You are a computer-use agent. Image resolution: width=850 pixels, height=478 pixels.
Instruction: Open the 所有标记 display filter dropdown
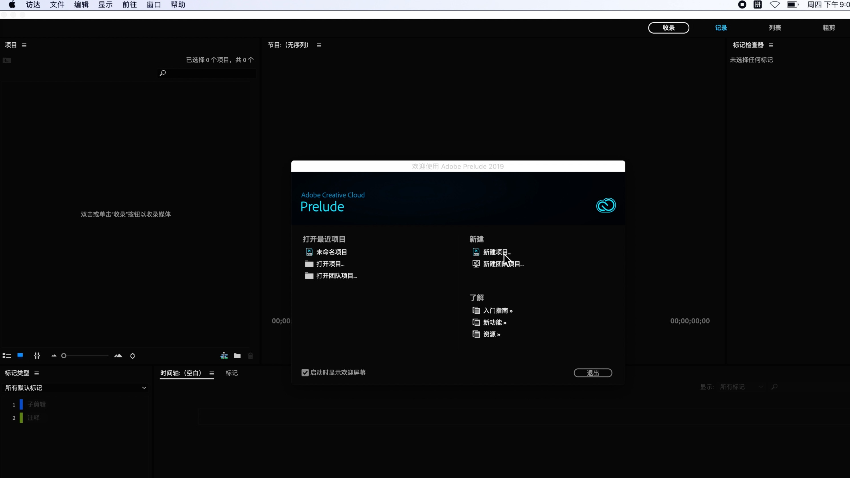click(x=741, y=387)
